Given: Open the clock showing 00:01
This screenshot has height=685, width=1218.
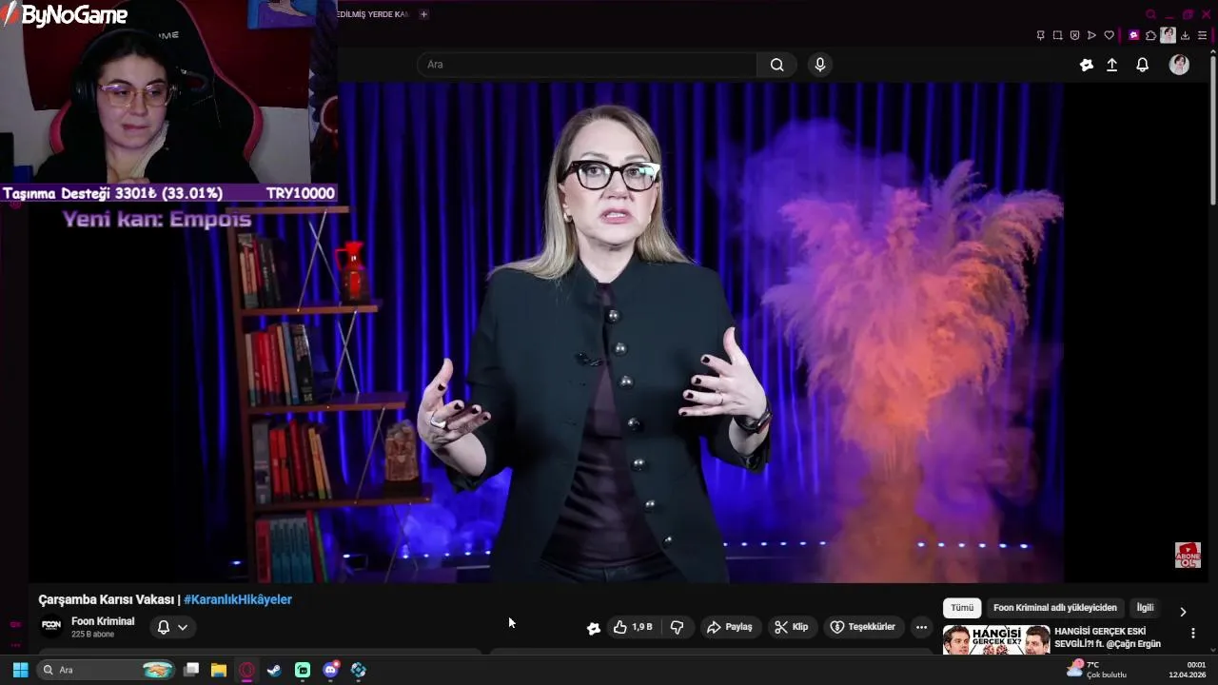Looking at the screenshot, I should pyautogui.click(x=1188, y=670).
